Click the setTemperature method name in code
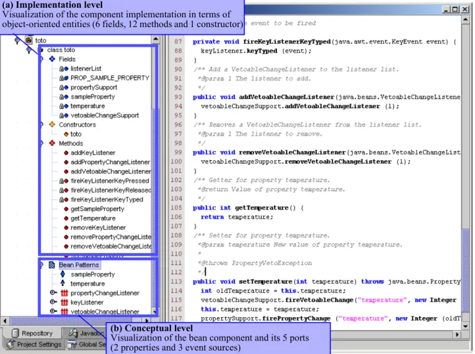The height and width of the screenshot is (354, 475). coord(265,281)
